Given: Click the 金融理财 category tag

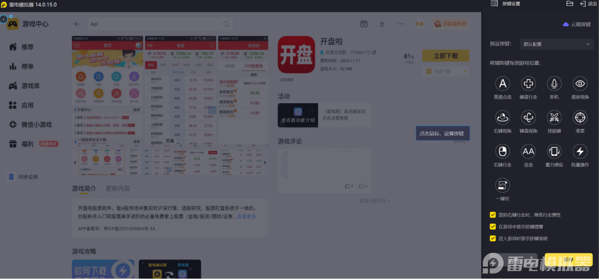Looking at the screenshot, I should pos(287,80).
